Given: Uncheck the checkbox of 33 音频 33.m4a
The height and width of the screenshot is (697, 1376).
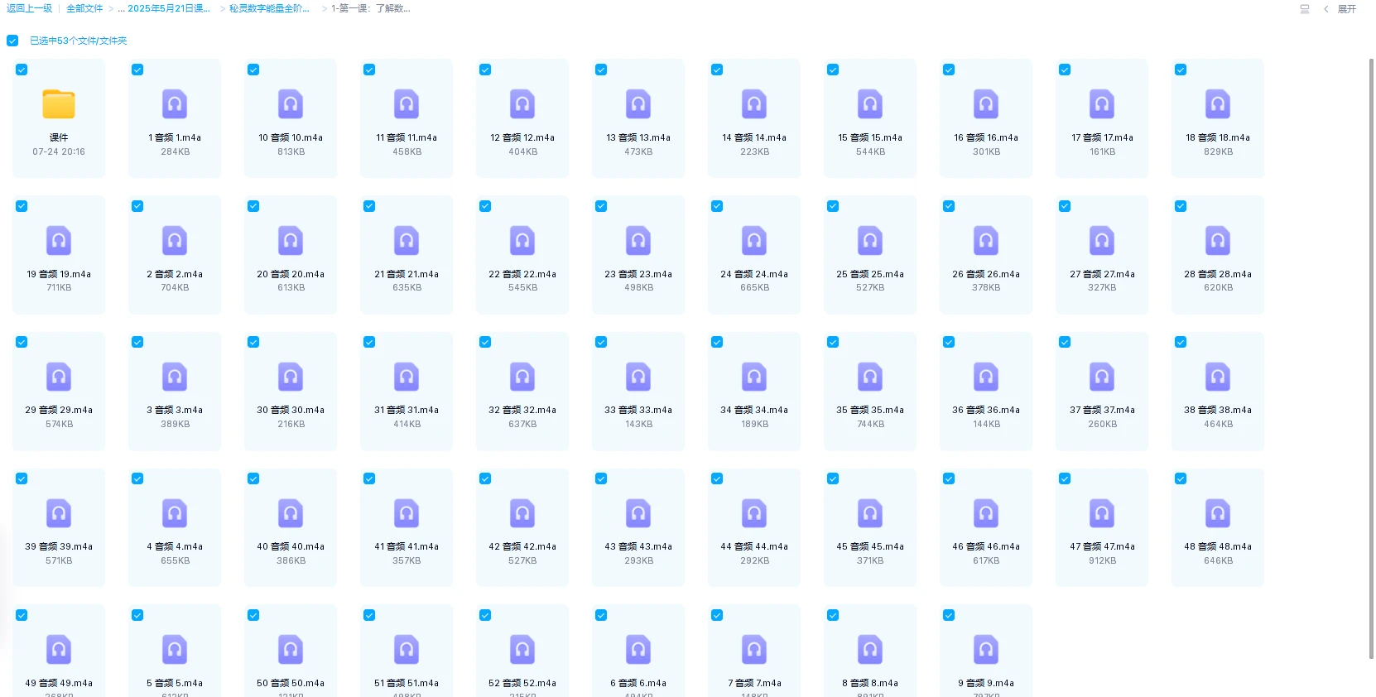Looking at the screenshot, I should 601,342.
